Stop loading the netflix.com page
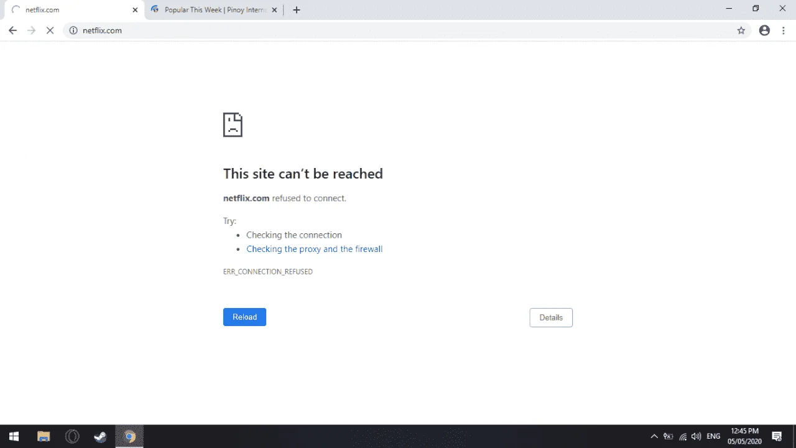 [x=50, y=30]
